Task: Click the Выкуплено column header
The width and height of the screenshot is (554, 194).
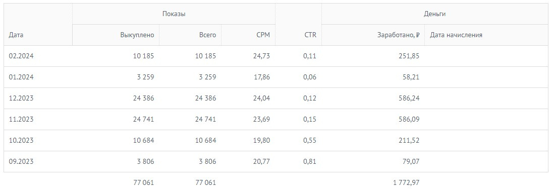Action: (x=137, y=35)
